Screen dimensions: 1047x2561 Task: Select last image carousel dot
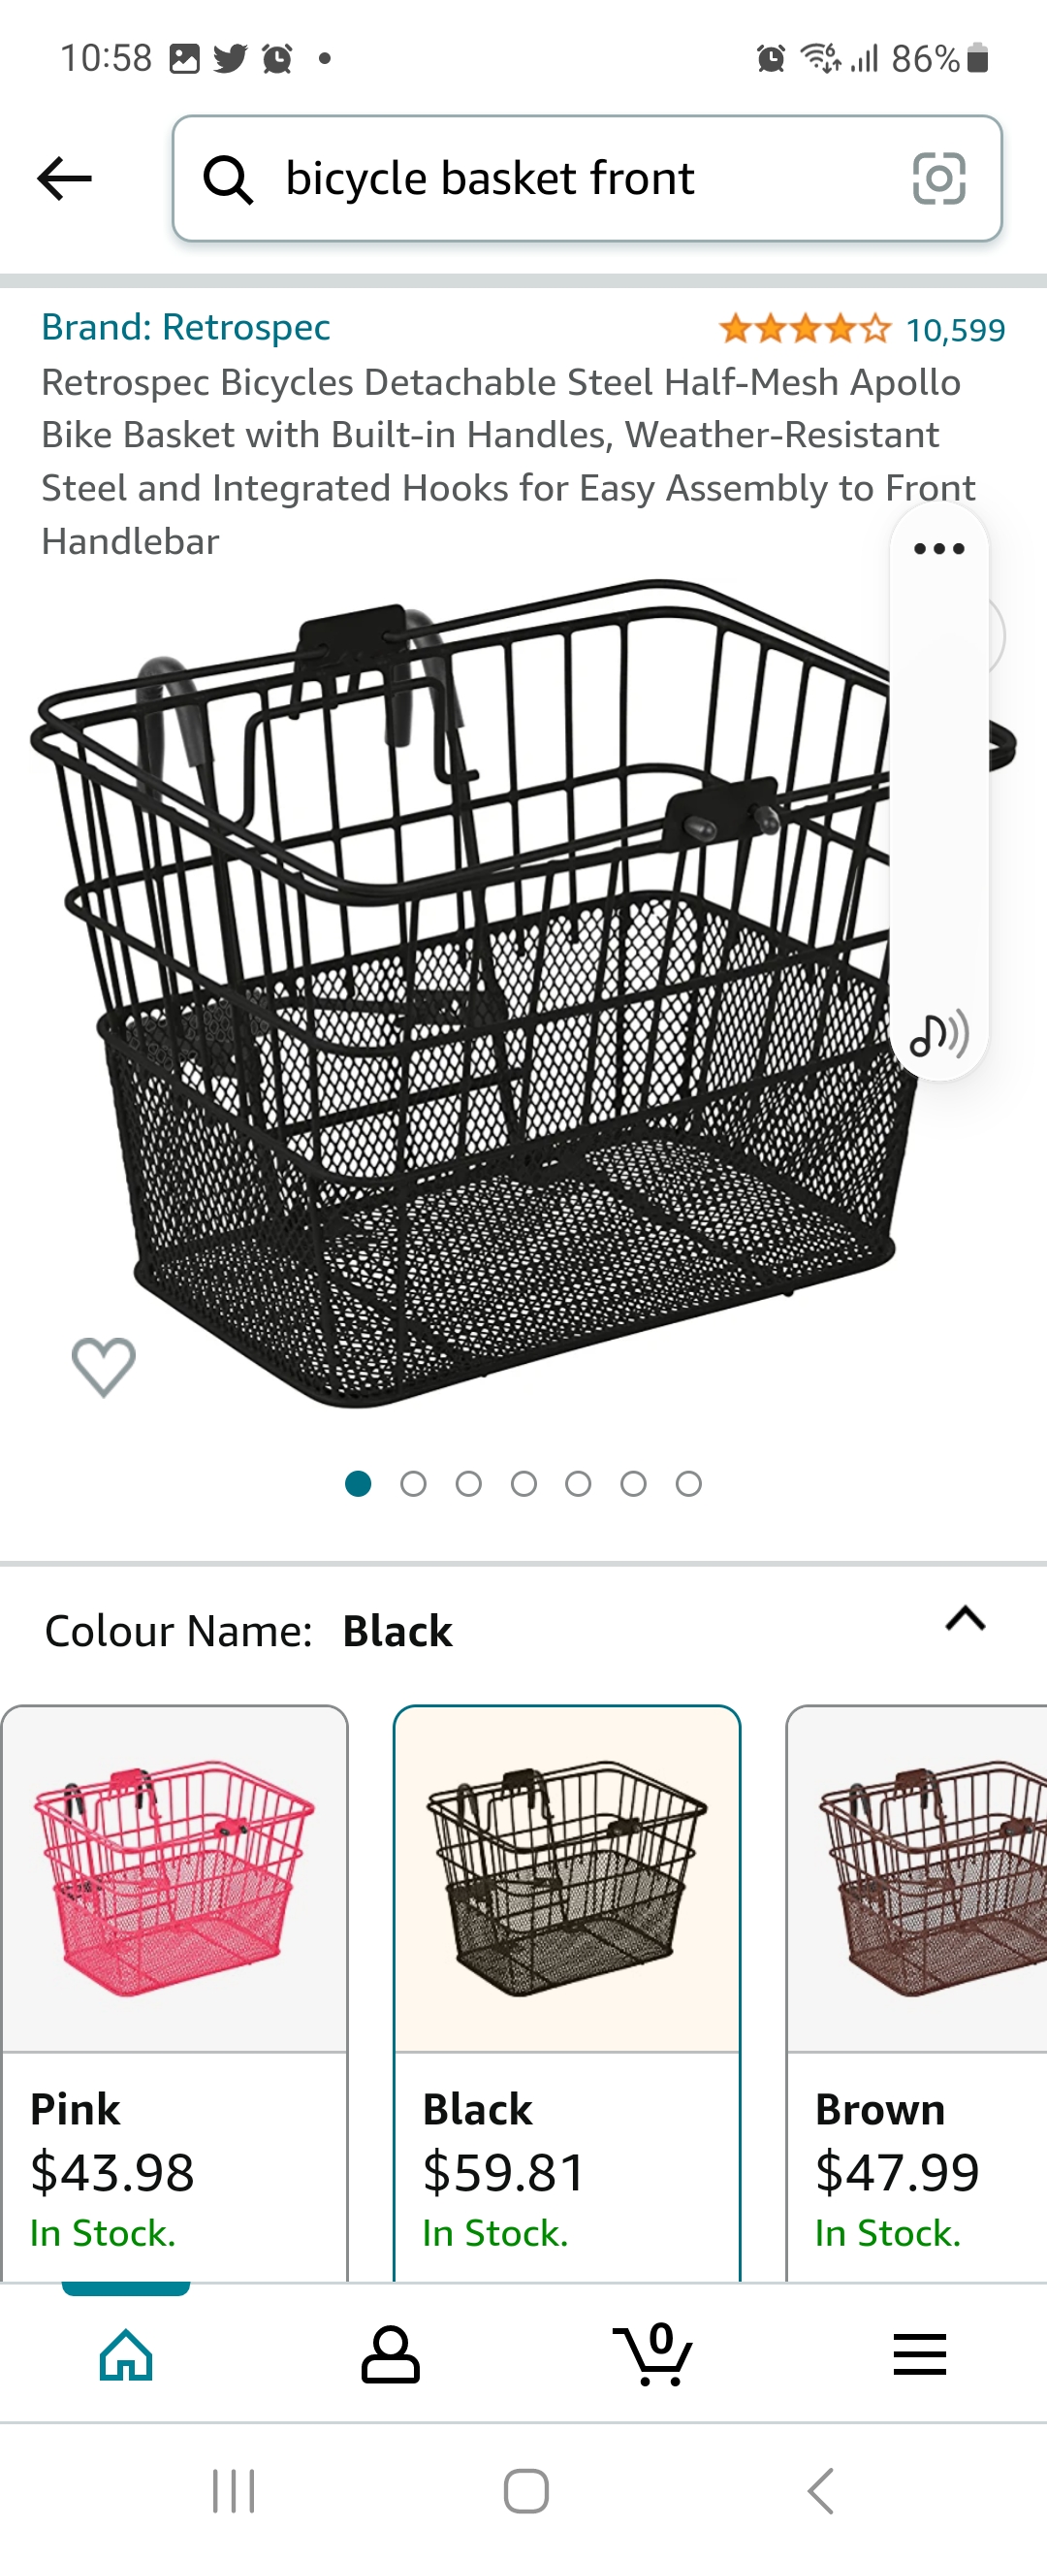[688, 1484]
